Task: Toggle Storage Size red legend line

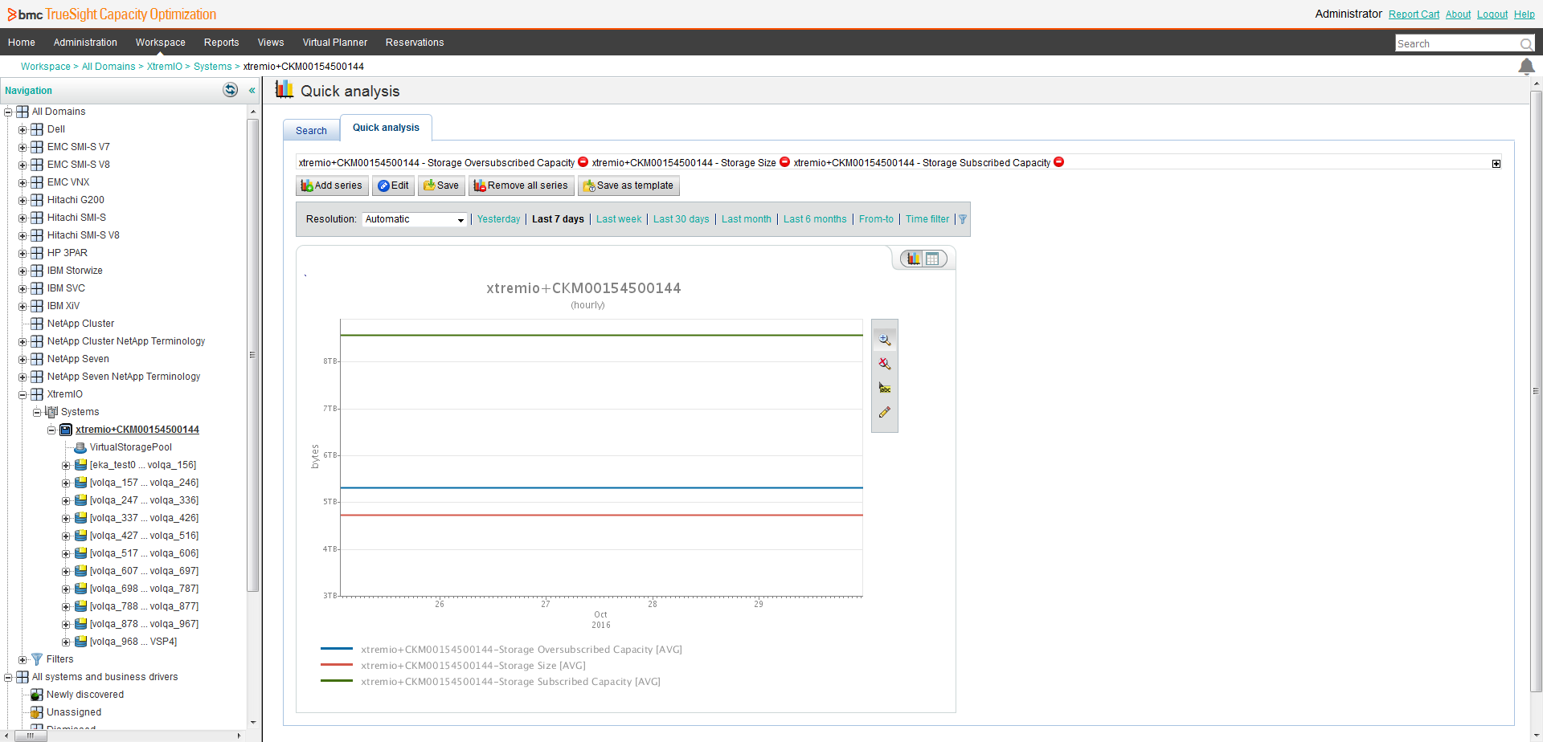Action: (336, 665)
